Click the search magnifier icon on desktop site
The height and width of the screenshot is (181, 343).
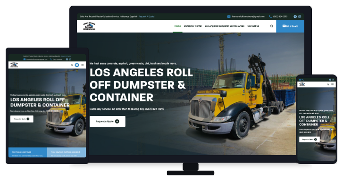(x=271, y=26)
